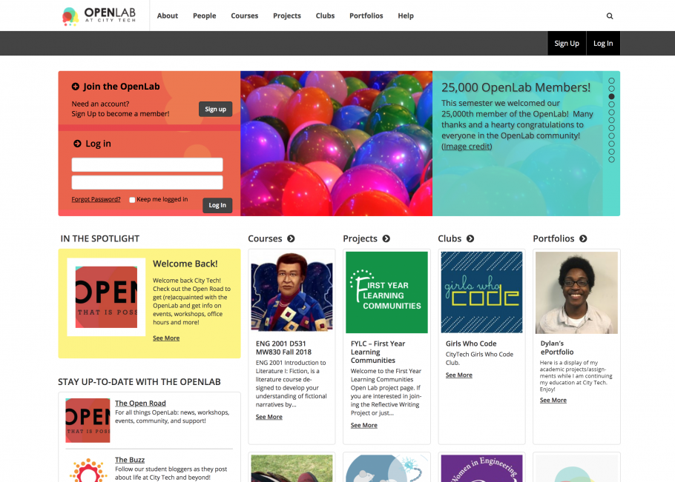The image size is (675, 482).
Task: Click the Portfolios section heading
Action: (553, 238)
